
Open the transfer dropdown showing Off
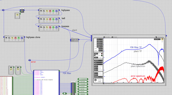pyautogui.click(x=101, y=51)
